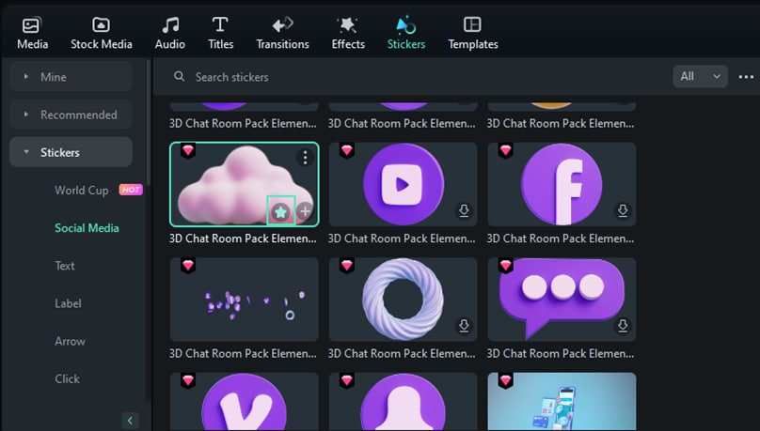Viewport: 760px width, 431px height.
Task: Download the twisted ring sticker
Action: pyautogui.click(x=464, y=326)
